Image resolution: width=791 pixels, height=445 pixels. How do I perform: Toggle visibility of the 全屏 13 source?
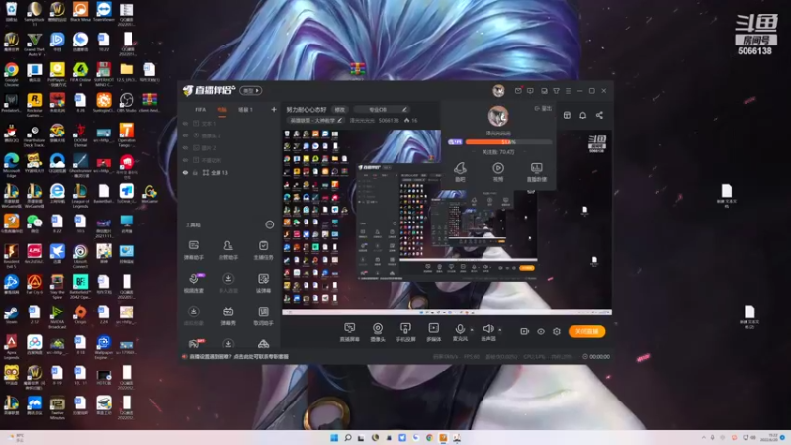[x=185, y=172]
